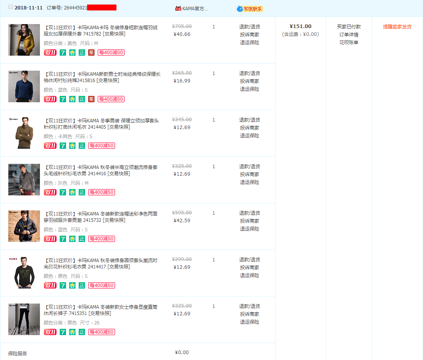Click the ¥42.59 price of jacket 2415732
The width and height of the screenshot is (423, 360).
tap(182, 221)
